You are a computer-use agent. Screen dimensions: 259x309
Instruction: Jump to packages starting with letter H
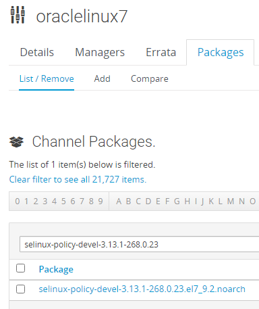(188, 201)
